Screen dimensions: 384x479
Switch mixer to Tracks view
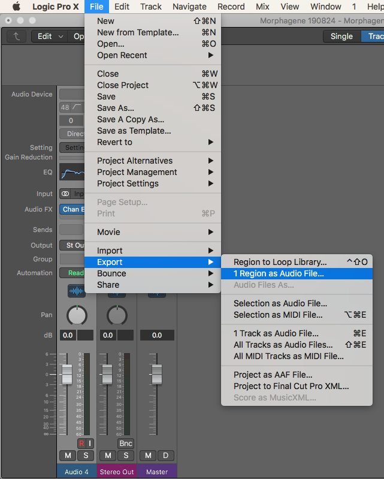373,37
